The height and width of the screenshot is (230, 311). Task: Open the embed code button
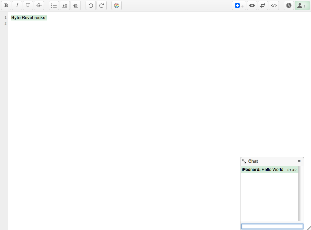click(274, 5)
